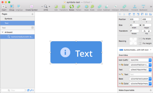Click the magnifier zoom icon
Image resolution: width=153 pixels, height=93 pixels.
(x=46, y=7)
